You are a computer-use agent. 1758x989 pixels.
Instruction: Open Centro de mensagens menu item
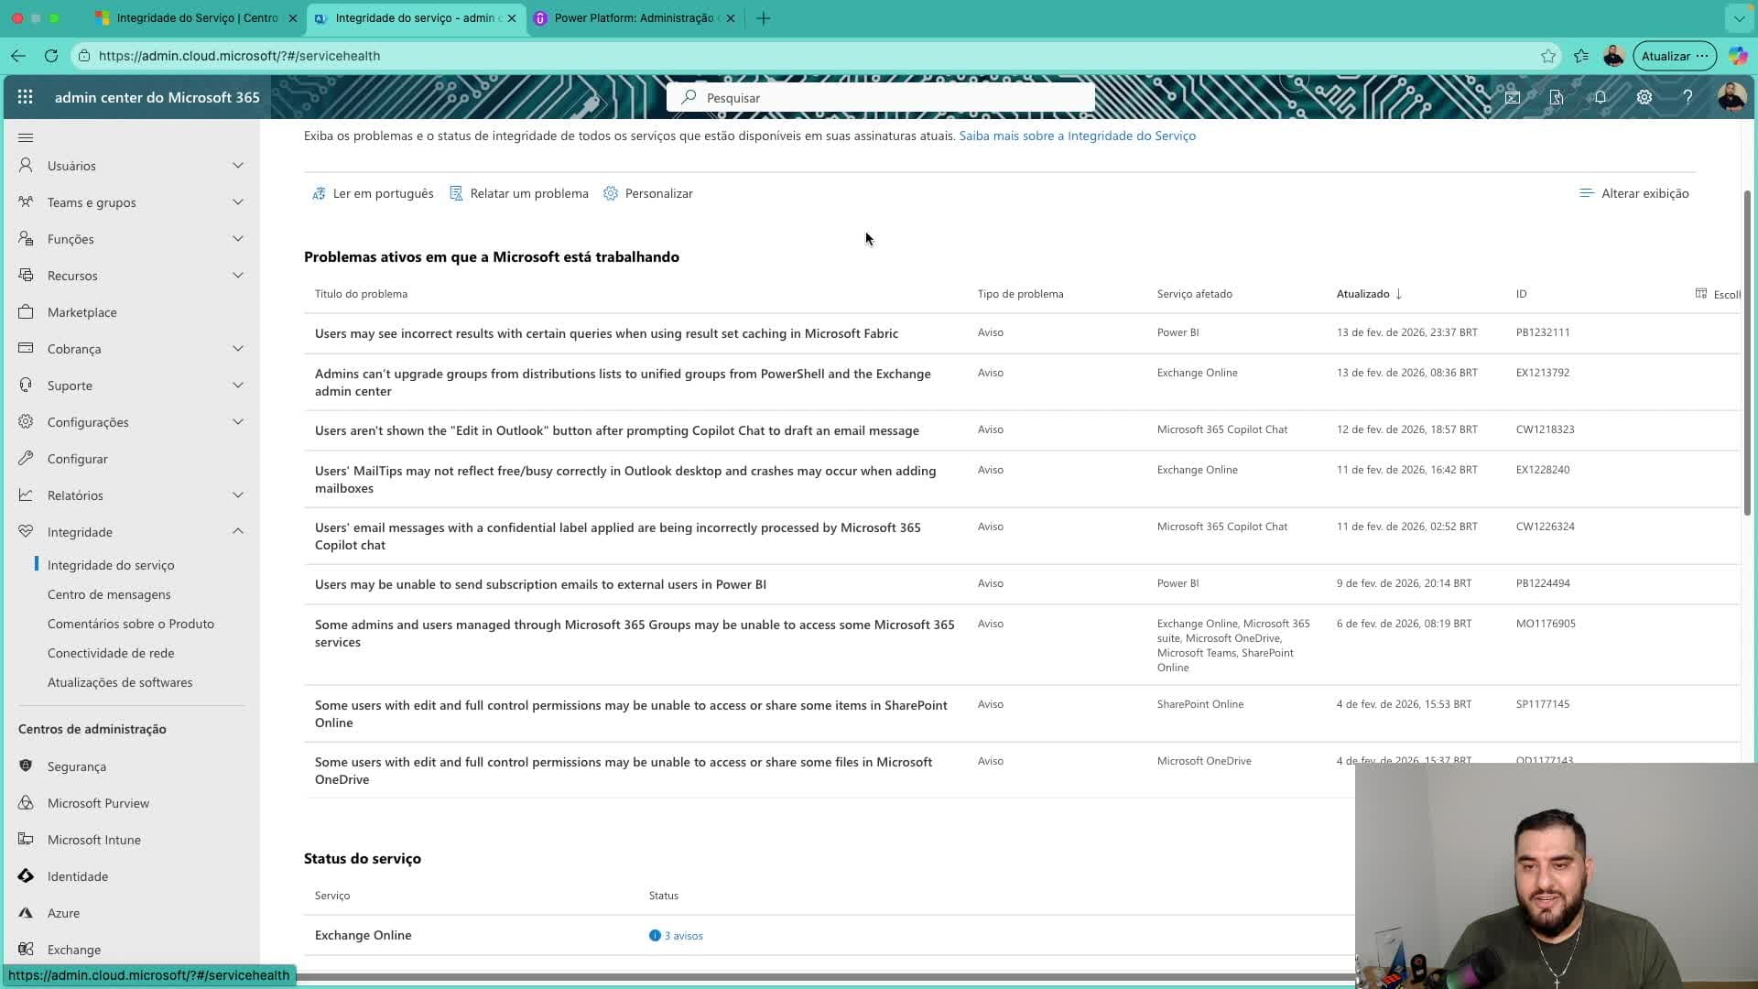click(x=109, y=594)
